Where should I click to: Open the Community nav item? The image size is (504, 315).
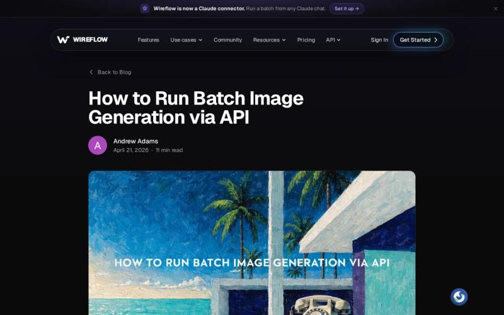[227, 40]
